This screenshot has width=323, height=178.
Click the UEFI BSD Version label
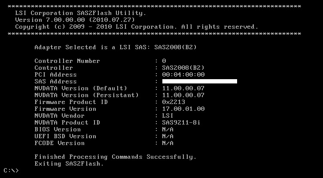(65, 136)
